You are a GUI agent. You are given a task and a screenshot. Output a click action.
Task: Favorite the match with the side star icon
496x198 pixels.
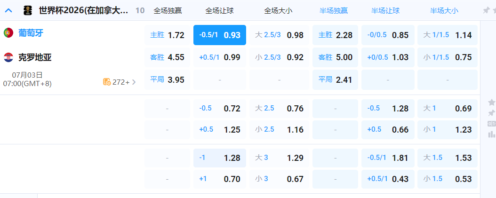coord(492,102)
